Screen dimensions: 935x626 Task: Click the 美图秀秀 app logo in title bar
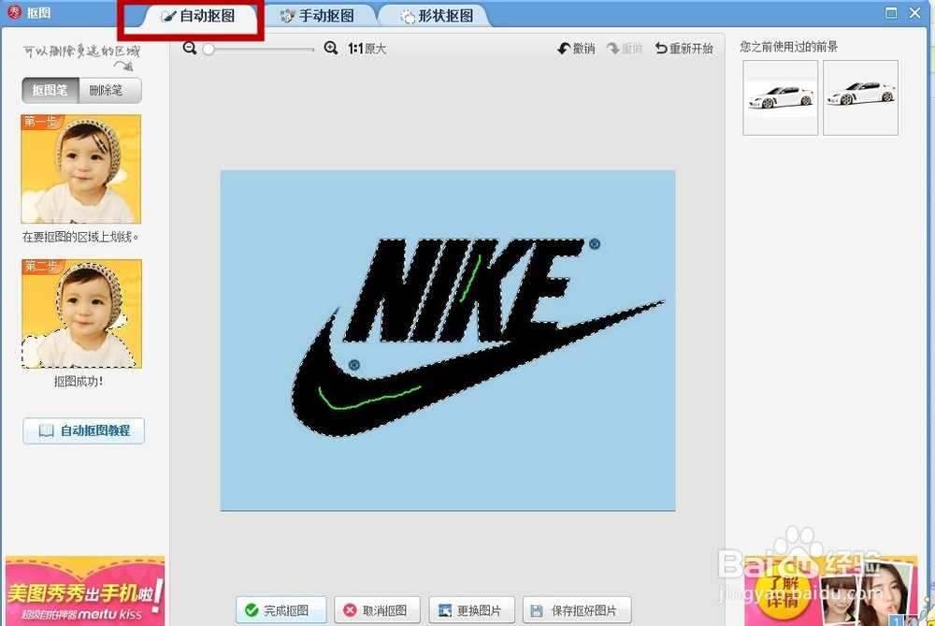(x=14, y=12)
